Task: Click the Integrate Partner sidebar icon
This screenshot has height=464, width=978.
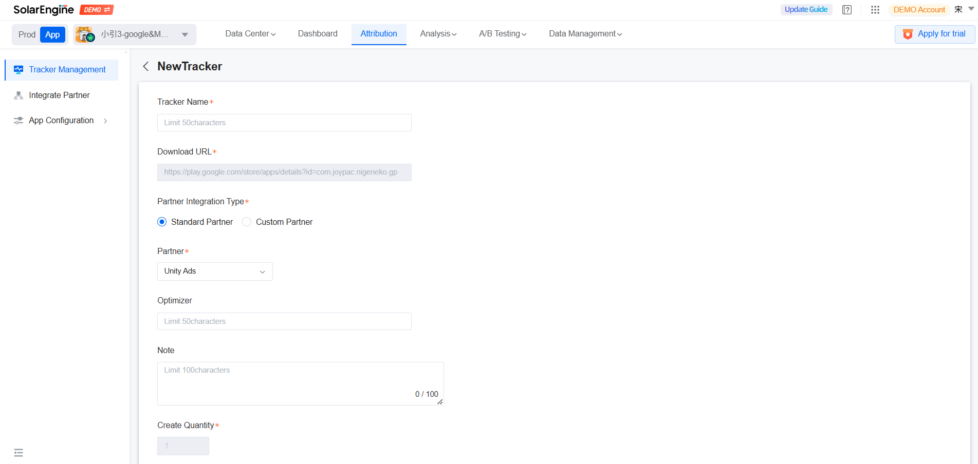Action: coord(19,95)
